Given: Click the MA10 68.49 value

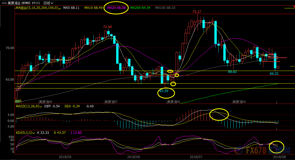Looking at the screenshot, I should 93,8.
